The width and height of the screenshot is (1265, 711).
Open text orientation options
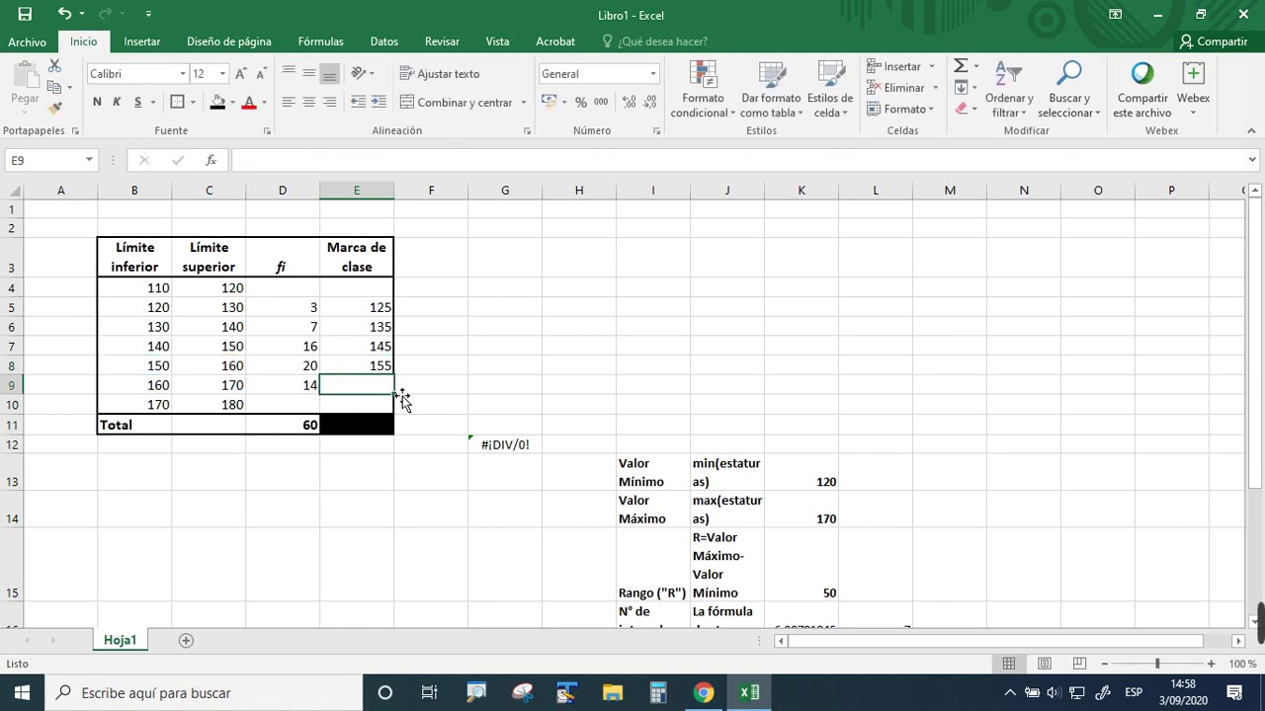(x=362, y=73)
